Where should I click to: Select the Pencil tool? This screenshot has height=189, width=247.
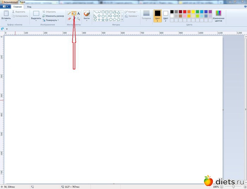pyautogui.click(x=69, y=13)
